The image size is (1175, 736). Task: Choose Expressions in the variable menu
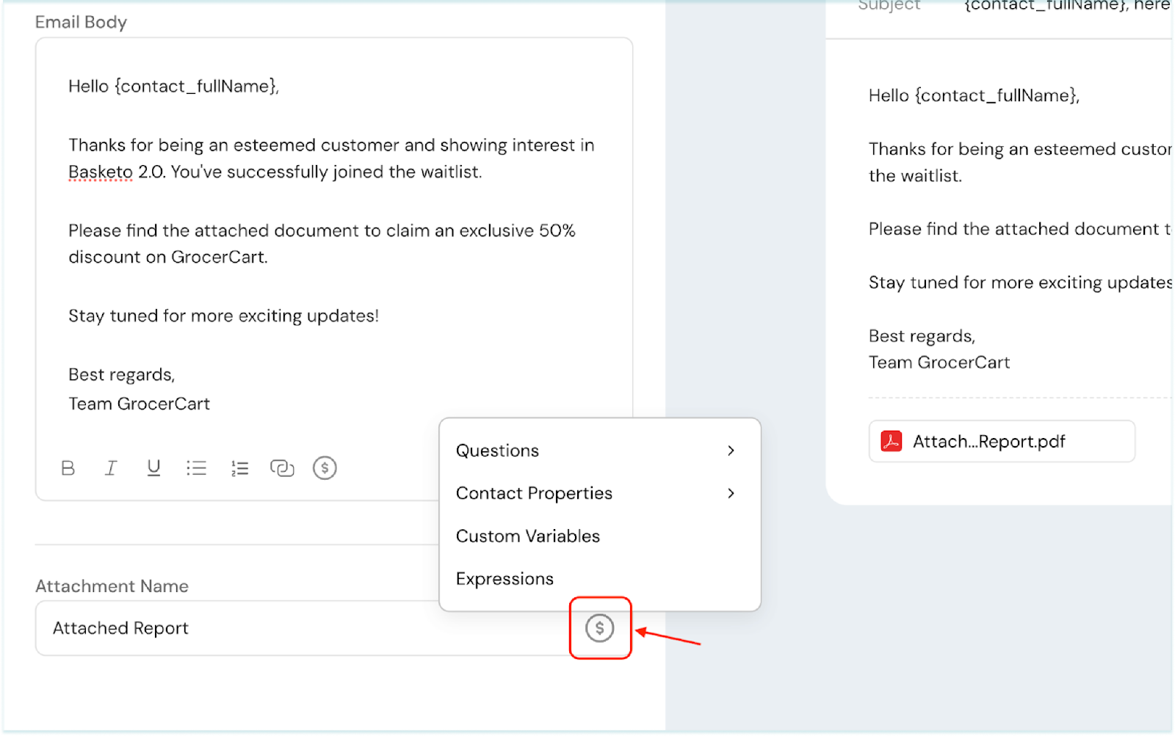pyautogui.click(x=505, y=579)
